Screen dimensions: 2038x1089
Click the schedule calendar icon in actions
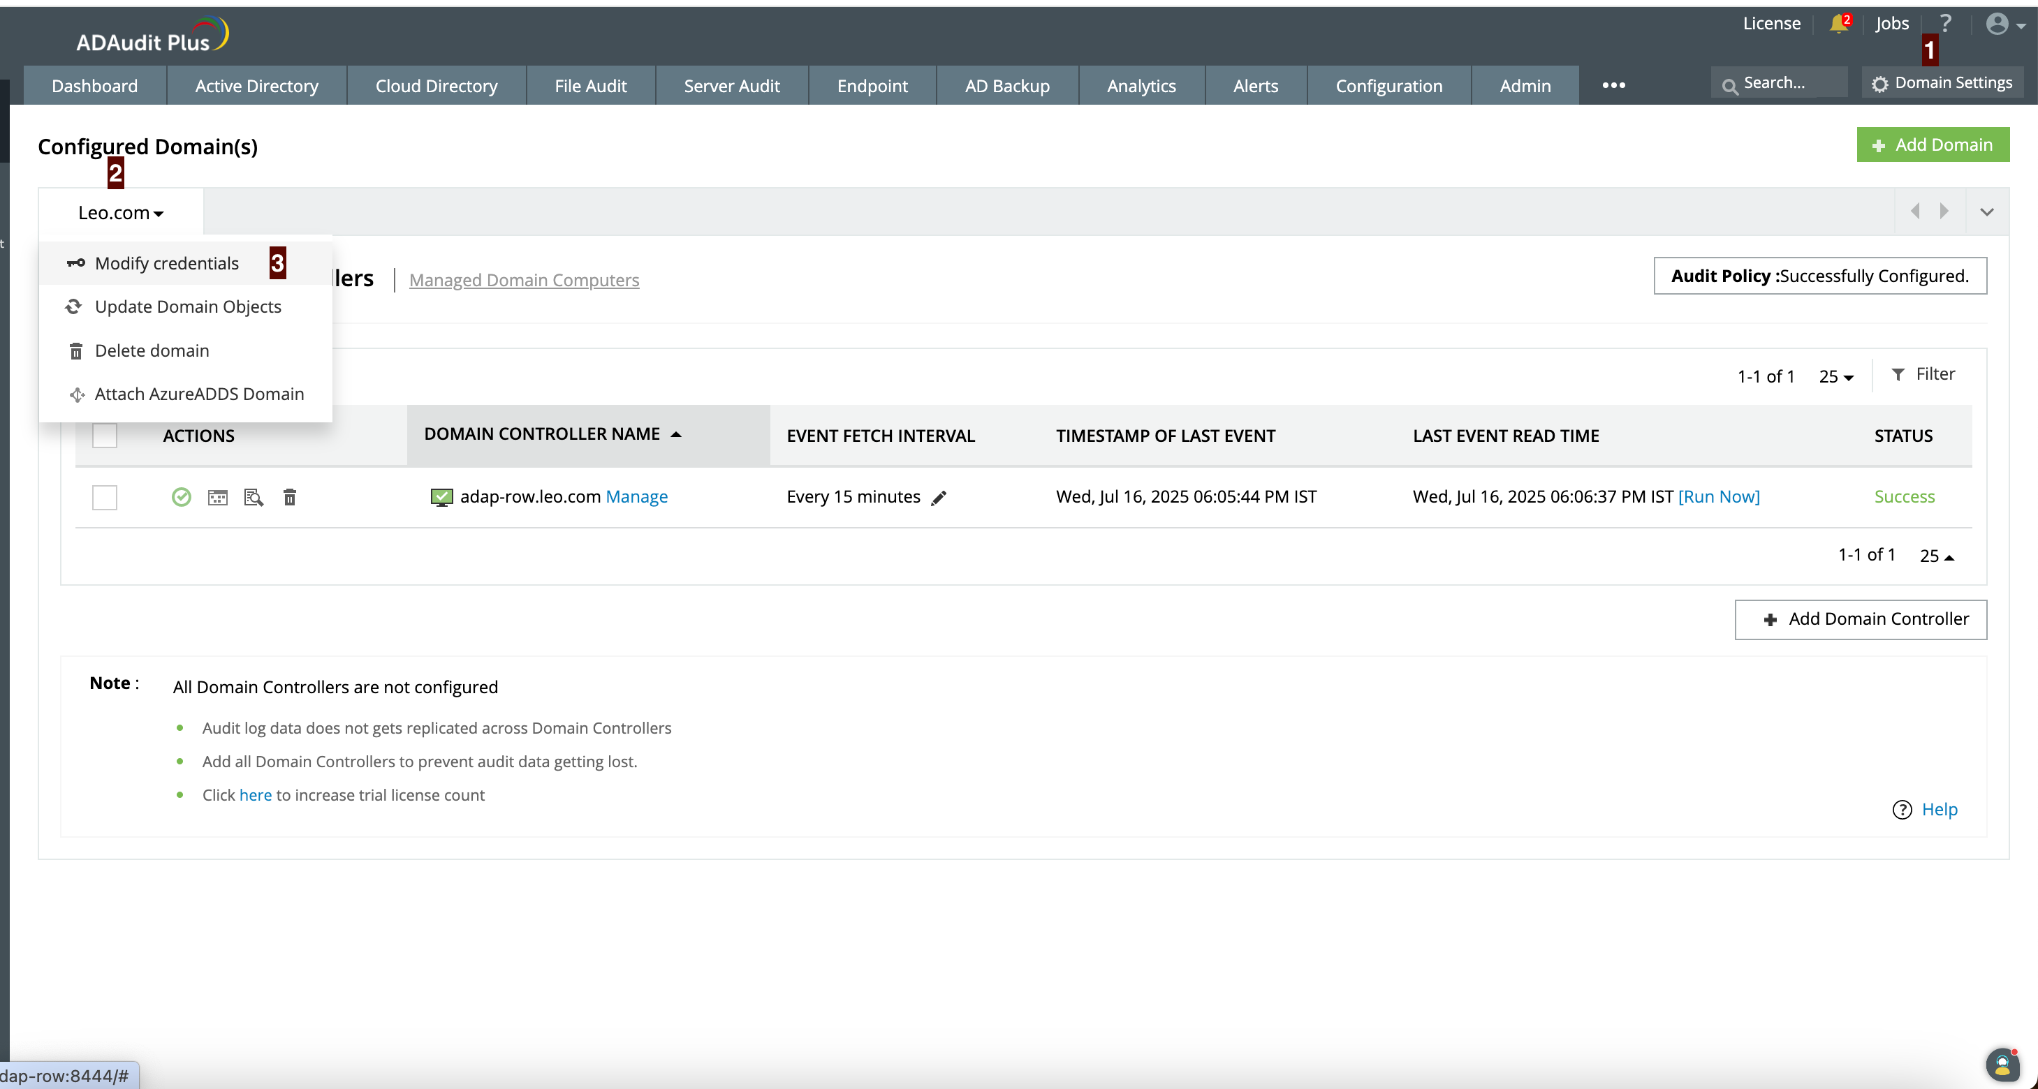point(218,496)
